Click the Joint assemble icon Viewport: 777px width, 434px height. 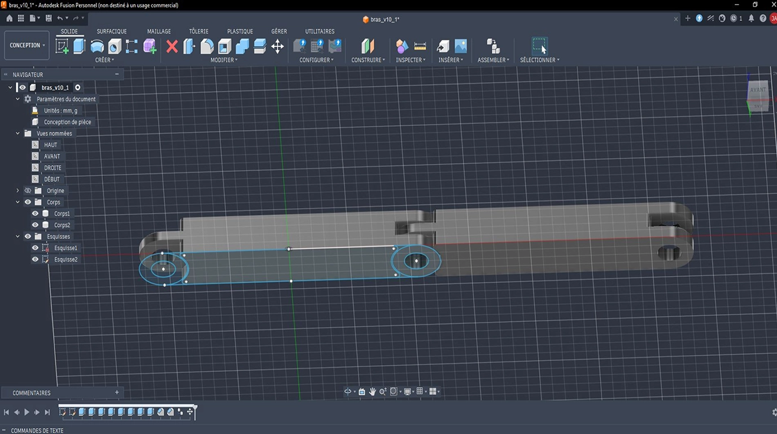[x=493, y=46]
